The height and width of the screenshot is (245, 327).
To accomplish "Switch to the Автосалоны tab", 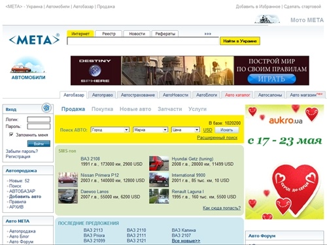I will coord(269,95).
